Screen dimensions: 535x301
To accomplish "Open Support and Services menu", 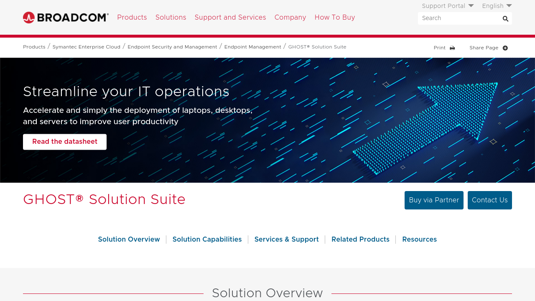I will tap(230, 18).
